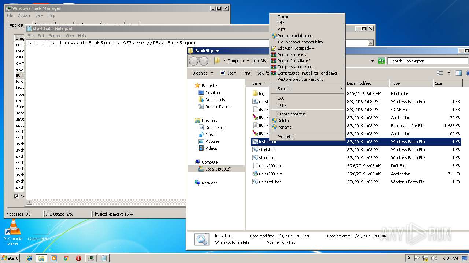Refresh the iBankSigner folder view
This screenshot has width=469, height=263.
tap(381, 61)
